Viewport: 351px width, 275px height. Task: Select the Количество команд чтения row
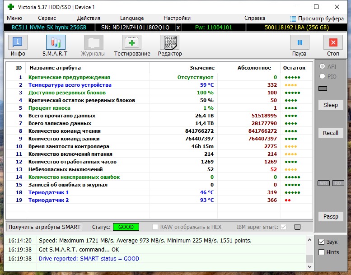pos(159,131)
